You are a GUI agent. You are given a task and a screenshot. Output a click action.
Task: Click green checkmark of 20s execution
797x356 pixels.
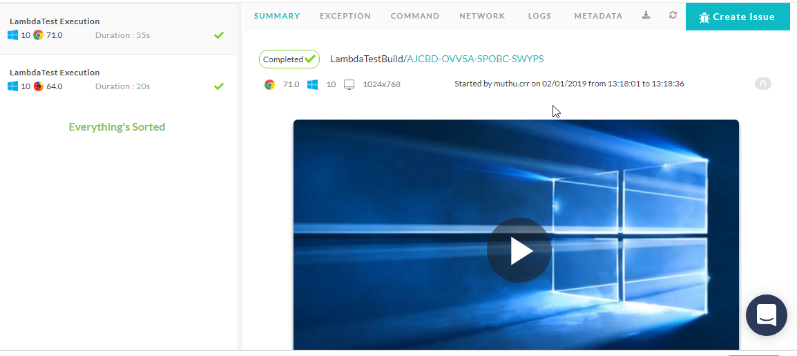pyautogui.click(x=219, y=86)
